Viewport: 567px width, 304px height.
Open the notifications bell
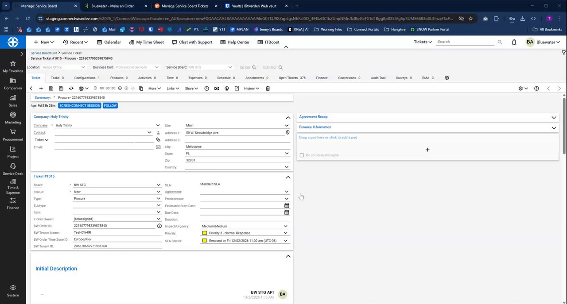pos(514,42)
